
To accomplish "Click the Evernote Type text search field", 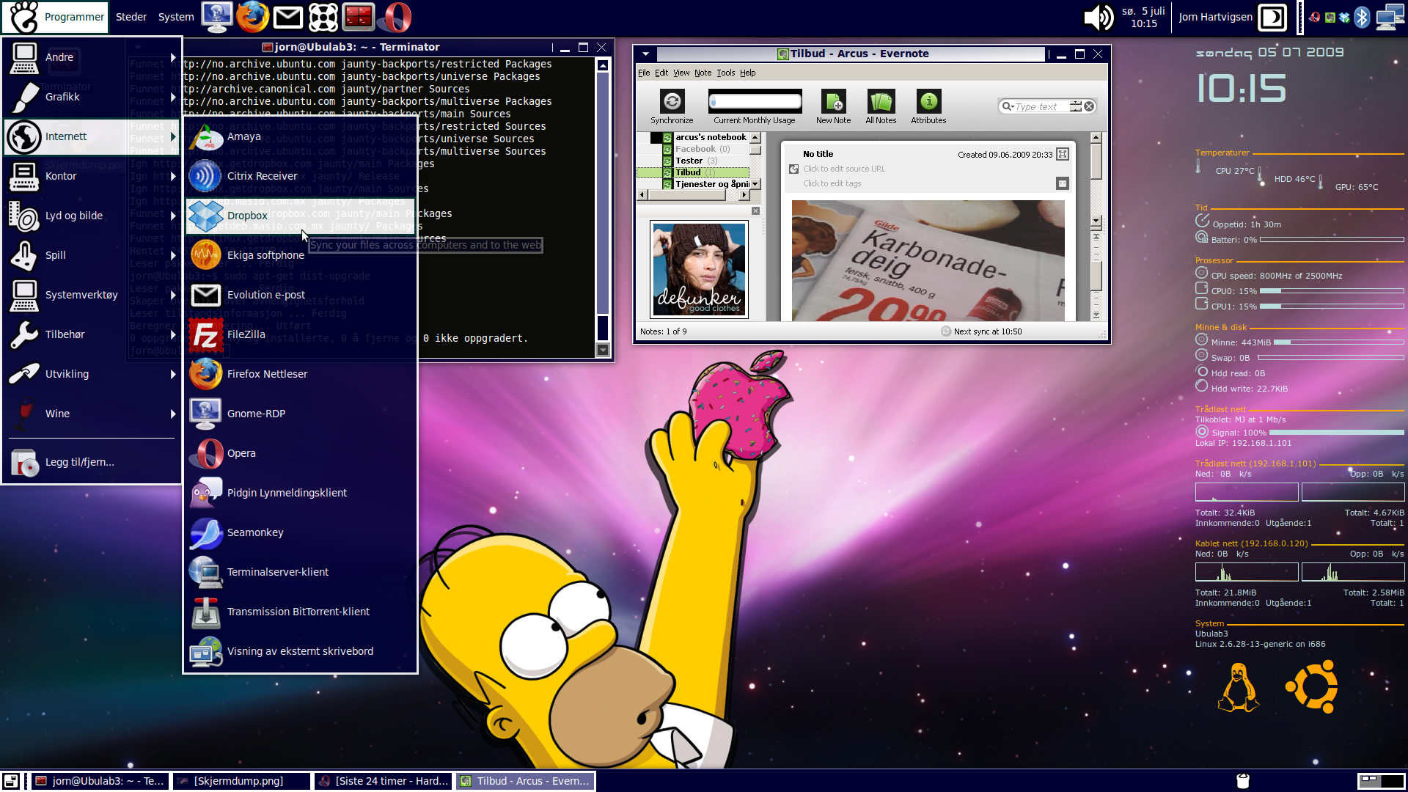I will pyautogui.click(x=1041, y=106).
